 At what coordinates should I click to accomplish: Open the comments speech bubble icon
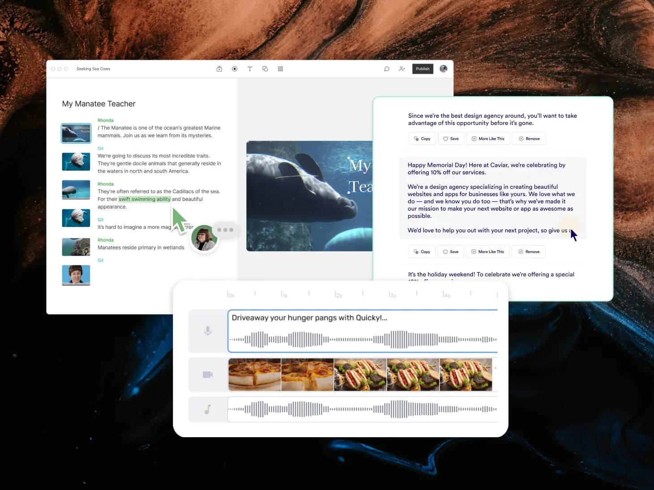[x=387, y=69]
